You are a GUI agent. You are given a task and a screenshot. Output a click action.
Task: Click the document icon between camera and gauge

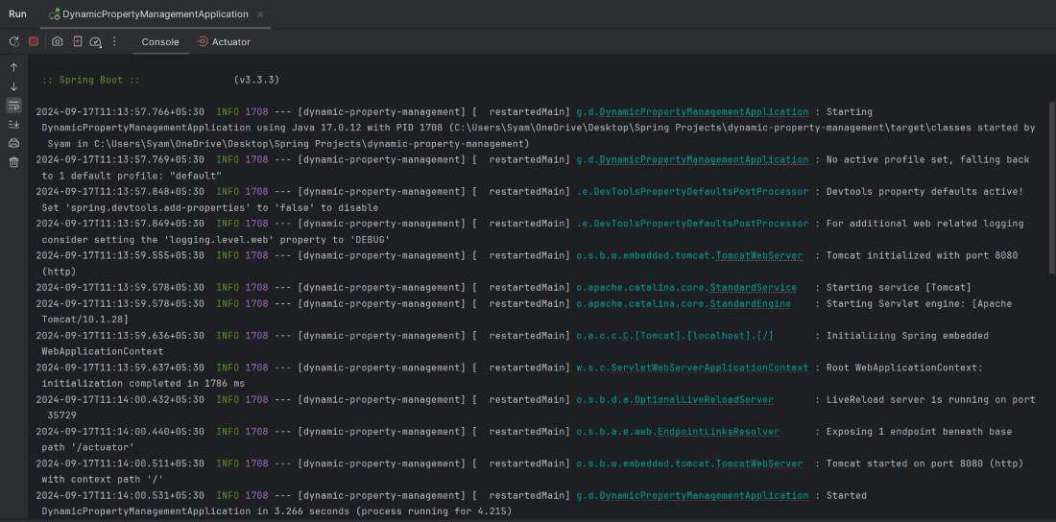pos(78,42)
